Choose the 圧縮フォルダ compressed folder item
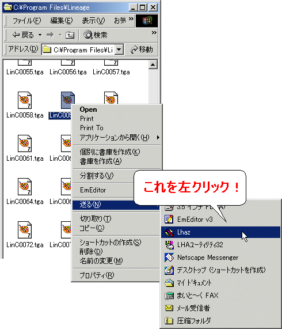282x329 pixels. pos(220,320)
